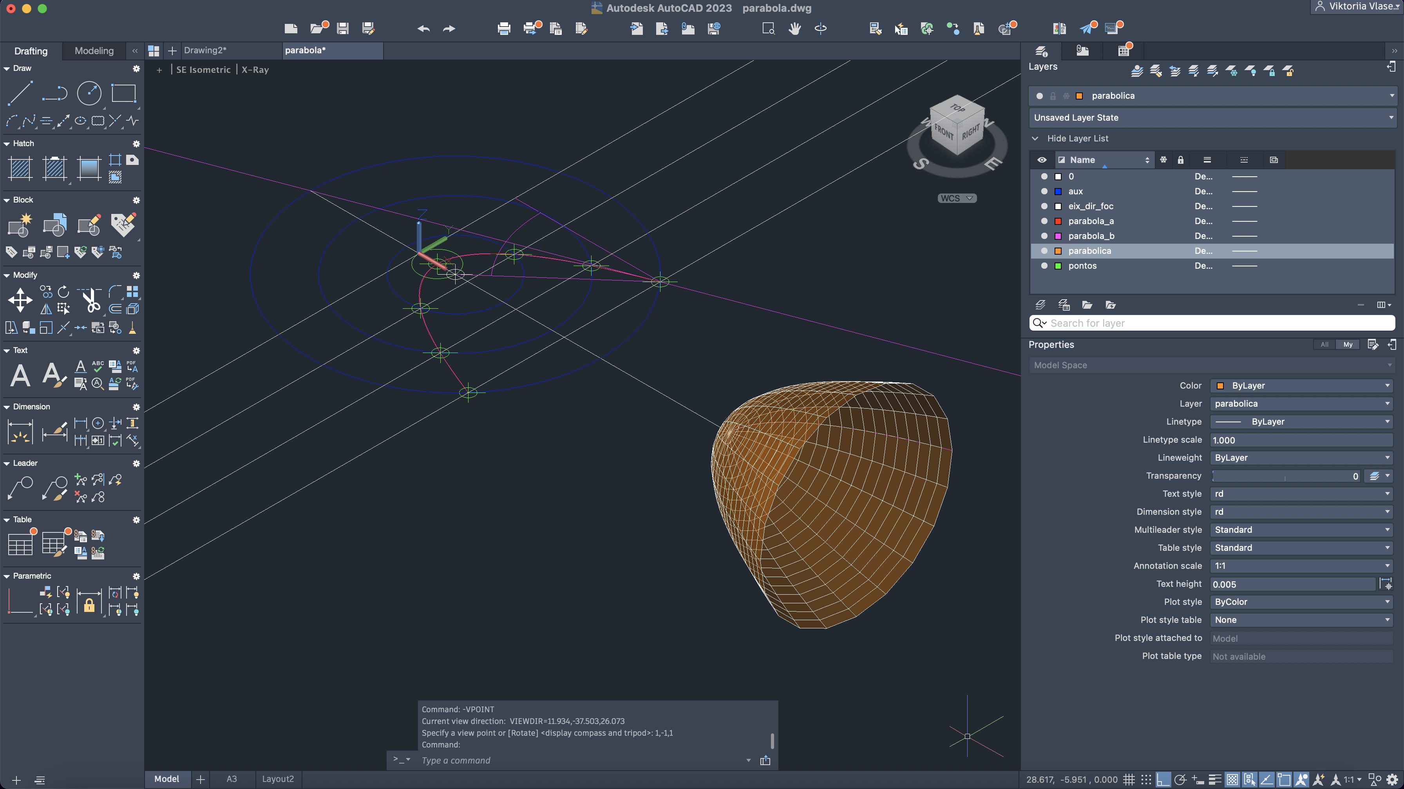Toggle grid display in status bar
Viewport: 1404px width, 789px height.
pos(1129,779)
